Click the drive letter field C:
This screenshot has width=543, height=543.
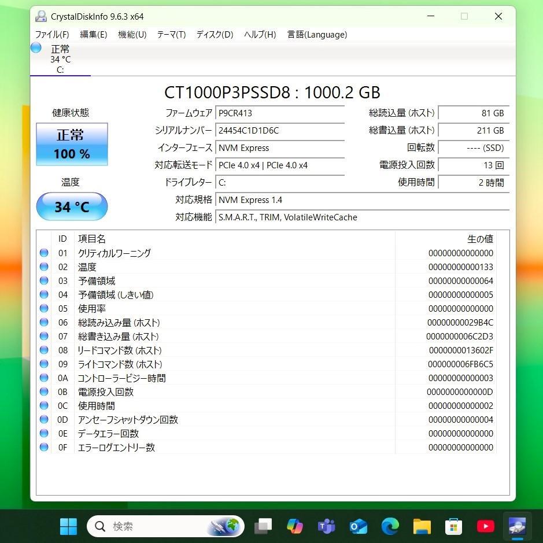[x=280, y=183]
